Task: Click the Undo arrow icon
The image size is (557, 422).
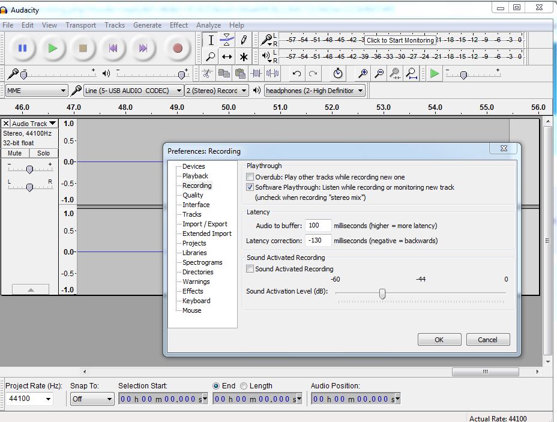Action: coord(296,73)
